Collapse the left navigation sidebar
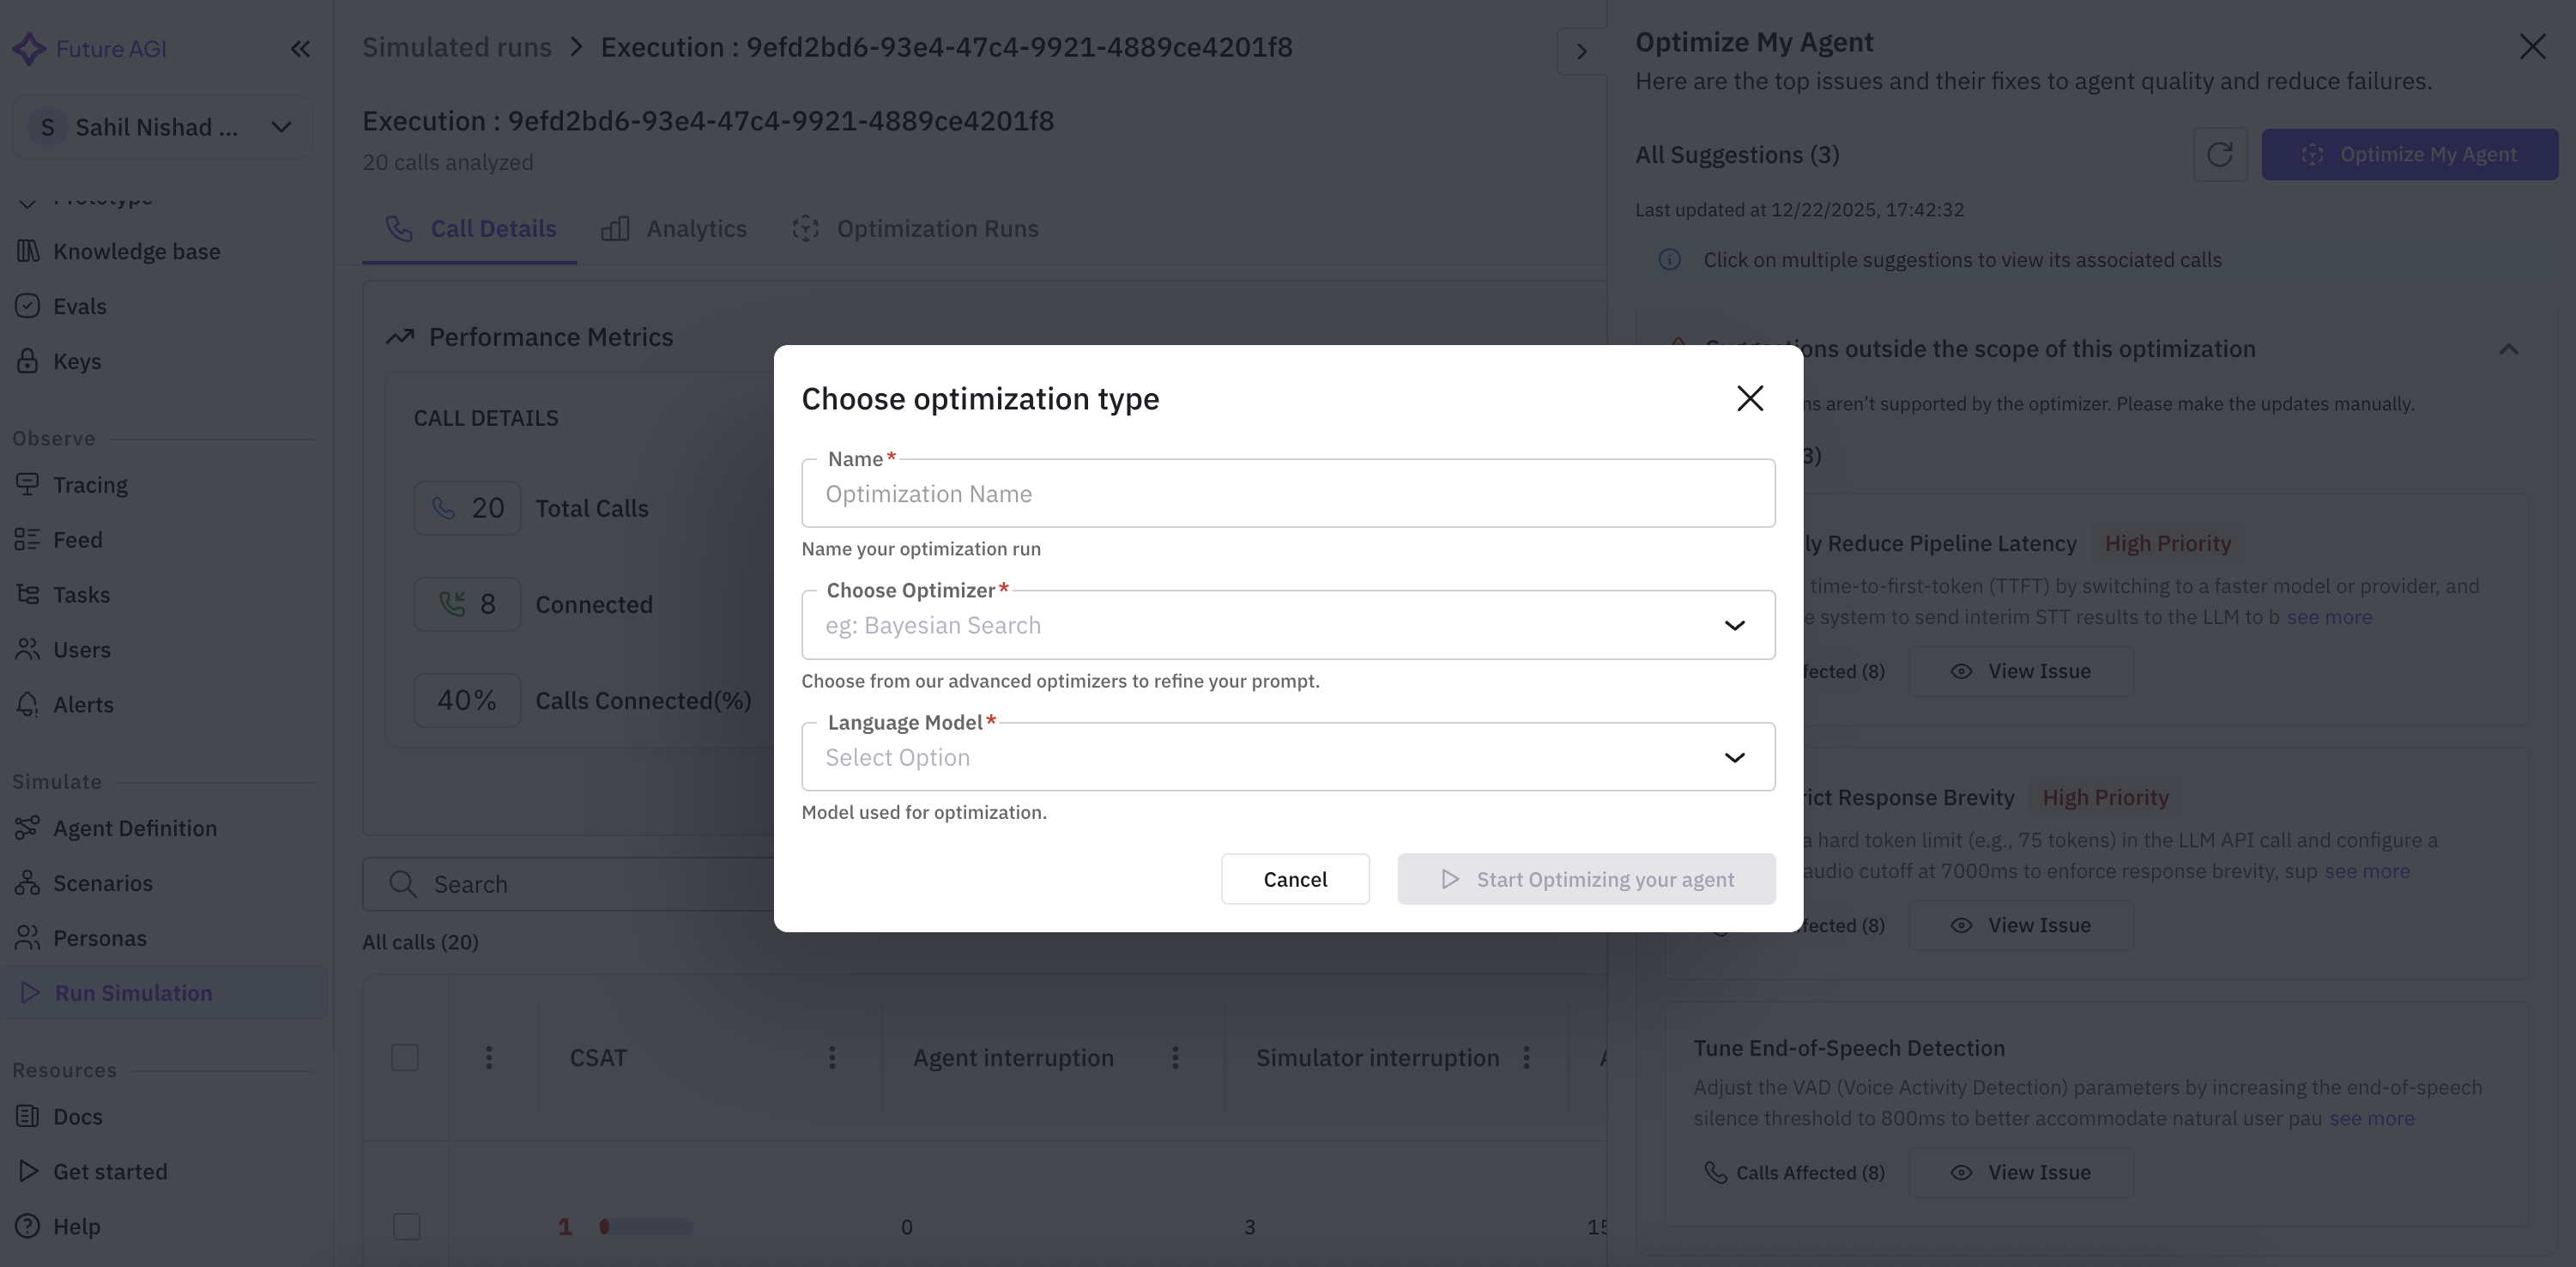This screenshot has width=2576, height=1267. [301, 48]
